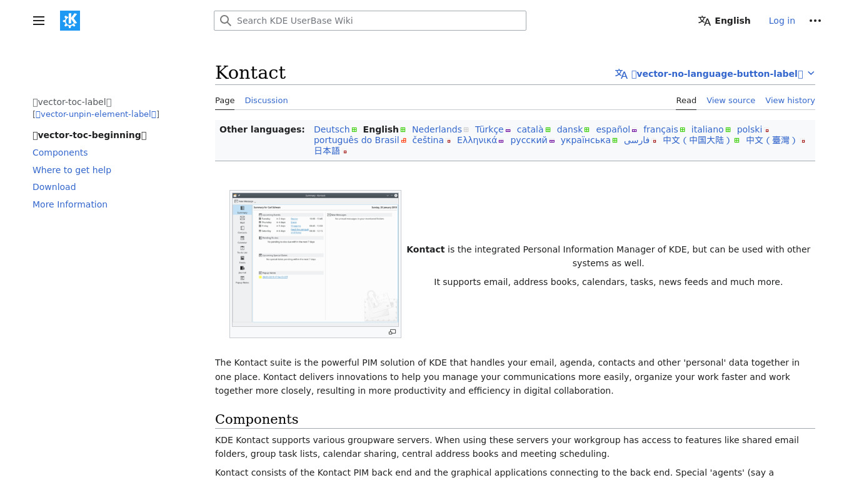Switch page language to Nederlands

coord(436,129)
